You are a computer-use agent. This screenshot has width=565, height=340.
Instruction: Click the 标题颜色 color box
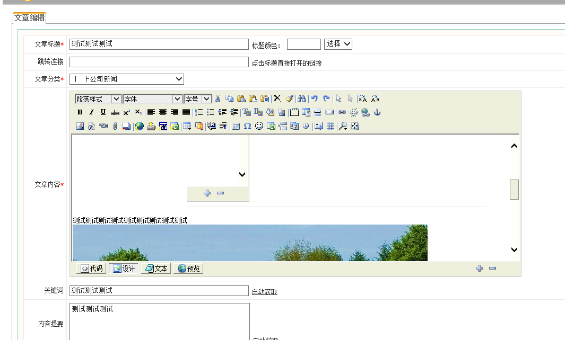(303, 44)
